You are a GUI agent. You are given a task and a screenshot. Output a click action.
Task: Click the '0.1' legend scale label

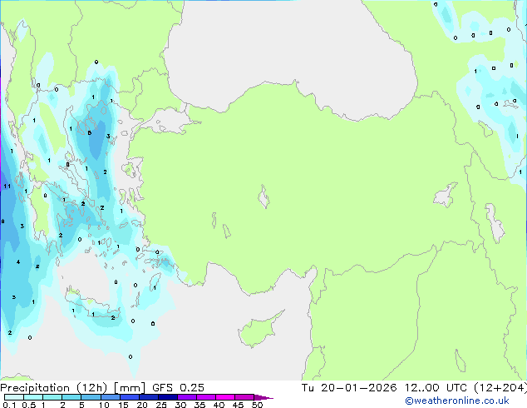click(9, 405)
